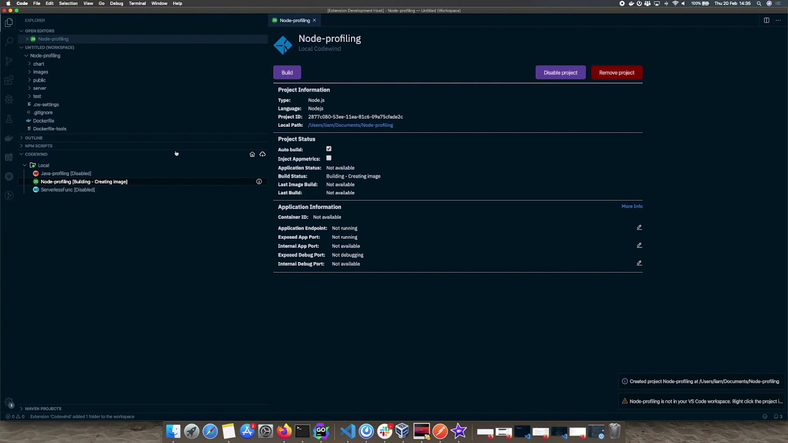Open Visual Studio Code in the Dock
The image size is (788, 443).
click(347, 431)
